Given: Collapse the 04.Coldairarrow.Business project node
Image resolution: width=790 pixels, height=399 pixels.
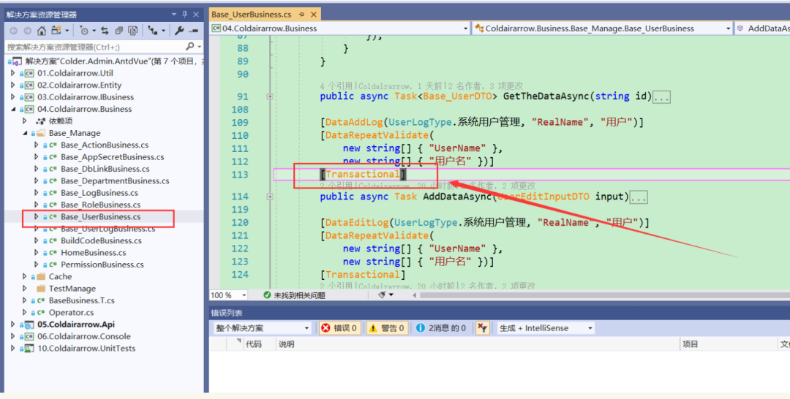Looking at the screenshot, I should point(13,109).
